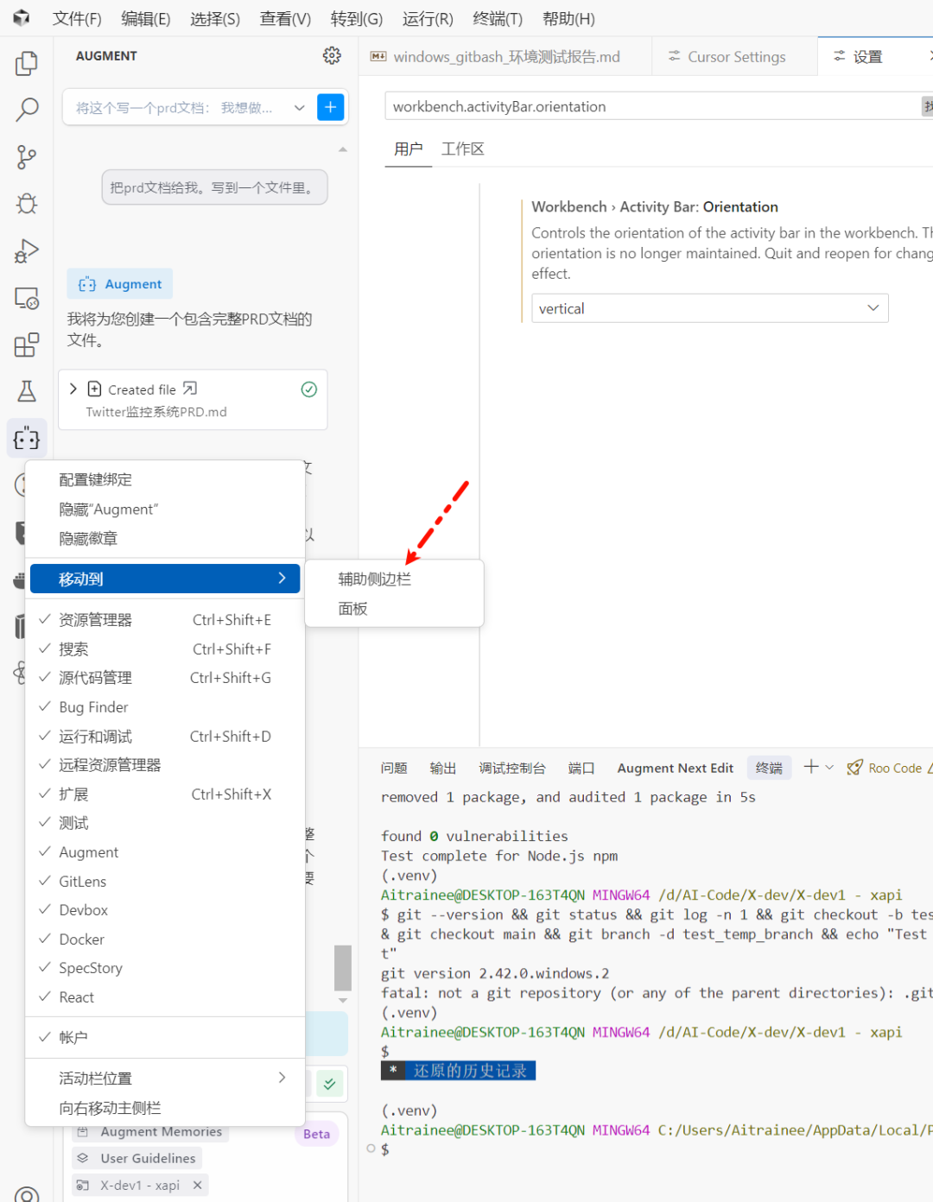
Task: Click the Augment Memories chip
Action: tap(149, 1131)
